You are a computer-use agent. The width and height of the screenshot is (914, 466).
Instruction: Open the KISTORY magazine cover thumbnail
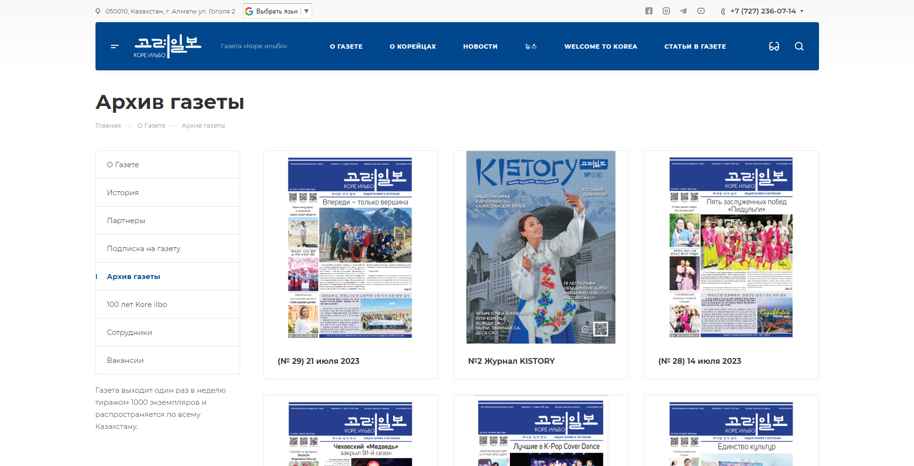(541, 247)
